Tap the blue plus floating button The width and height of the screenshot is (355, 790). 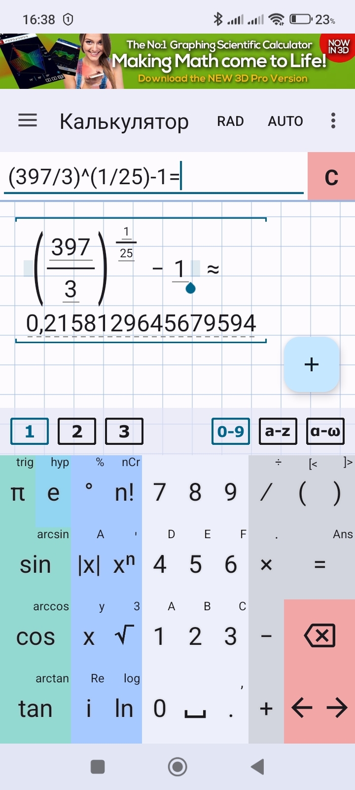click(x=311, y=365)
